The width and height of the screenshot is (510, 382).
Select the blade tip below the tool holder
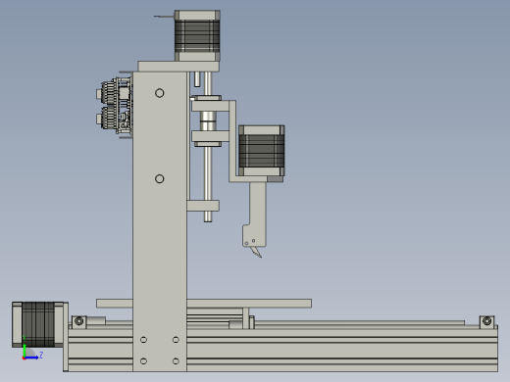point(256,252)
